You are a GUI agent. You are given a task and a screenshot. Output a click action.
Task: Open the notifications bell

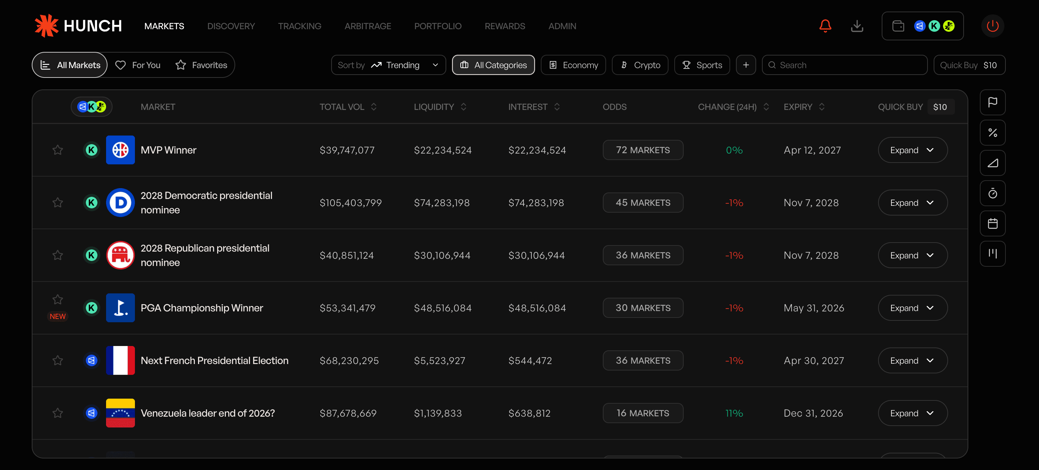pyautogui.click(x=825, y=26)
